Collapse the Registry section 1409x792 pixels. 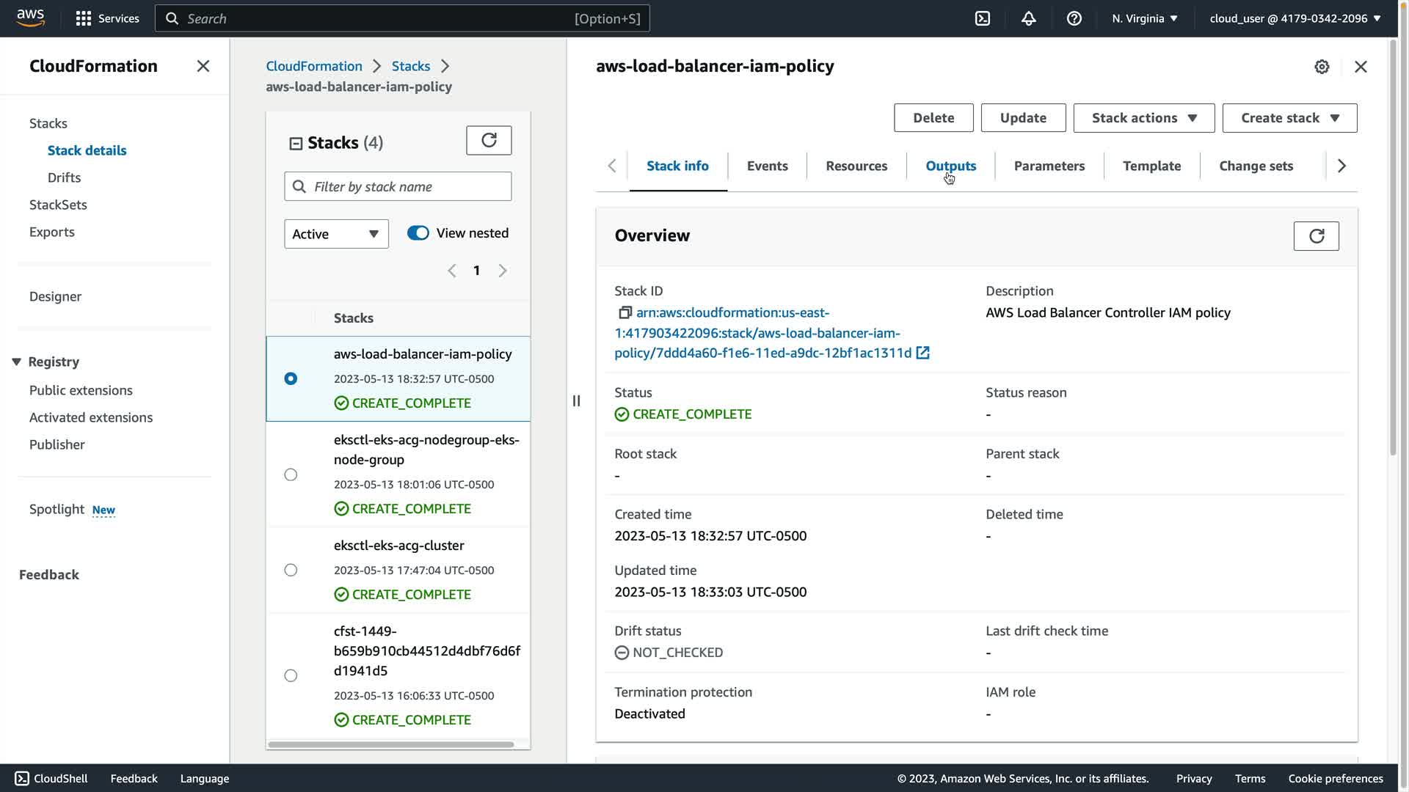tap(17, 362)
